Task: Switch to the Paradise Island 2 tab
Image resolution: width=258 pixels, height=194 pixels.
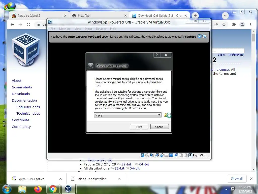Action: point(39,15)
